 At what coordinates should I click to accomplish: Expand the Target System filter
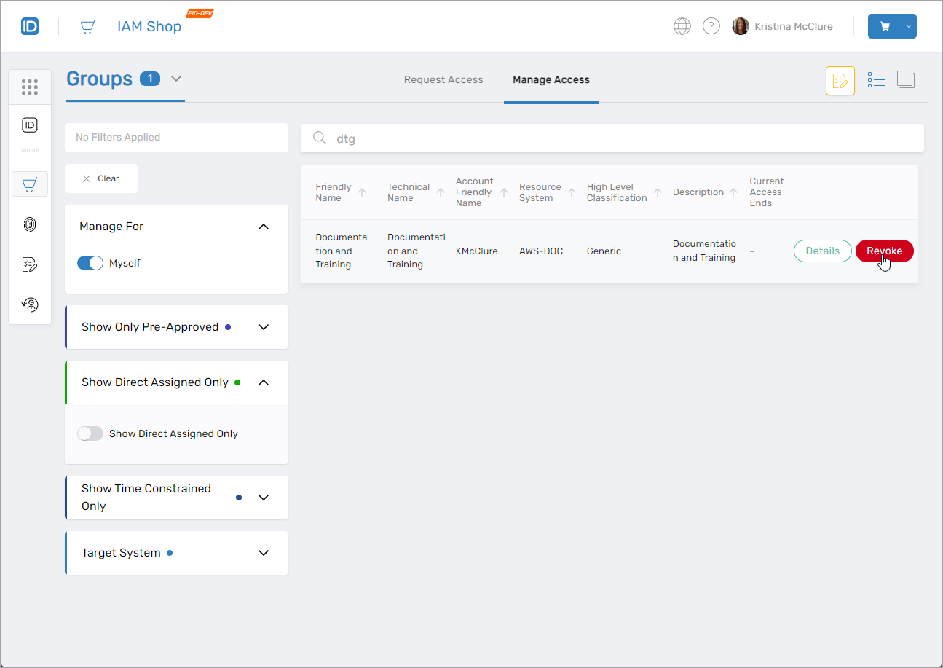coord(264,553)
